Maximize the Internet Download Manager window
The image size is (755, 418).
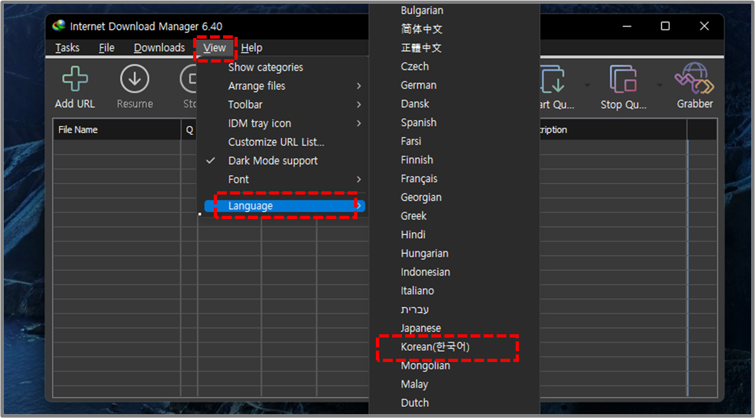pyautogui.click(x=665, y=26)
